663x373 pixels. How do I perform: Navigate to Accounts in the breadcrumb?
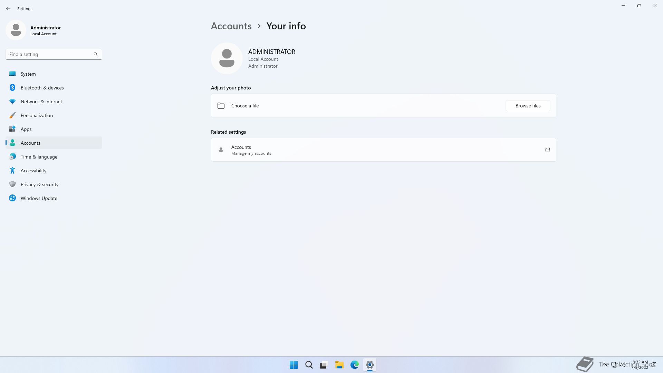click(231, 26)
